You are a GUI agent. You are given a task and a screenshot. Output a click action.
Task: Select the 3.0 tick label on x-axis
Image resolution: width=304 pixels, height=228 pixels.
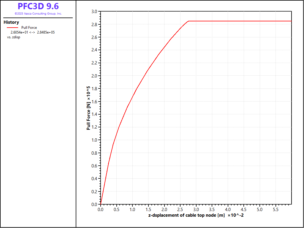click(196, 209)
